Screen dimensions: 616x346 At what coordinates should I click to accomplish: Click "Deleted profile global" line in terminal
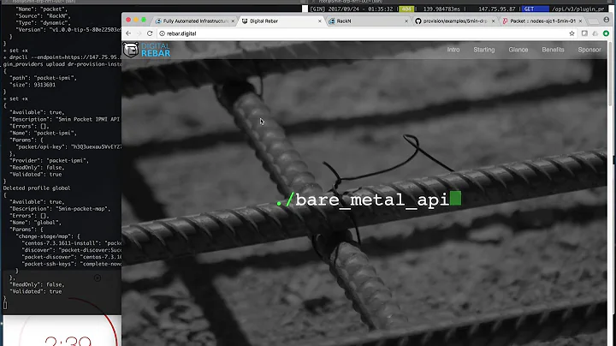[37, 188]
